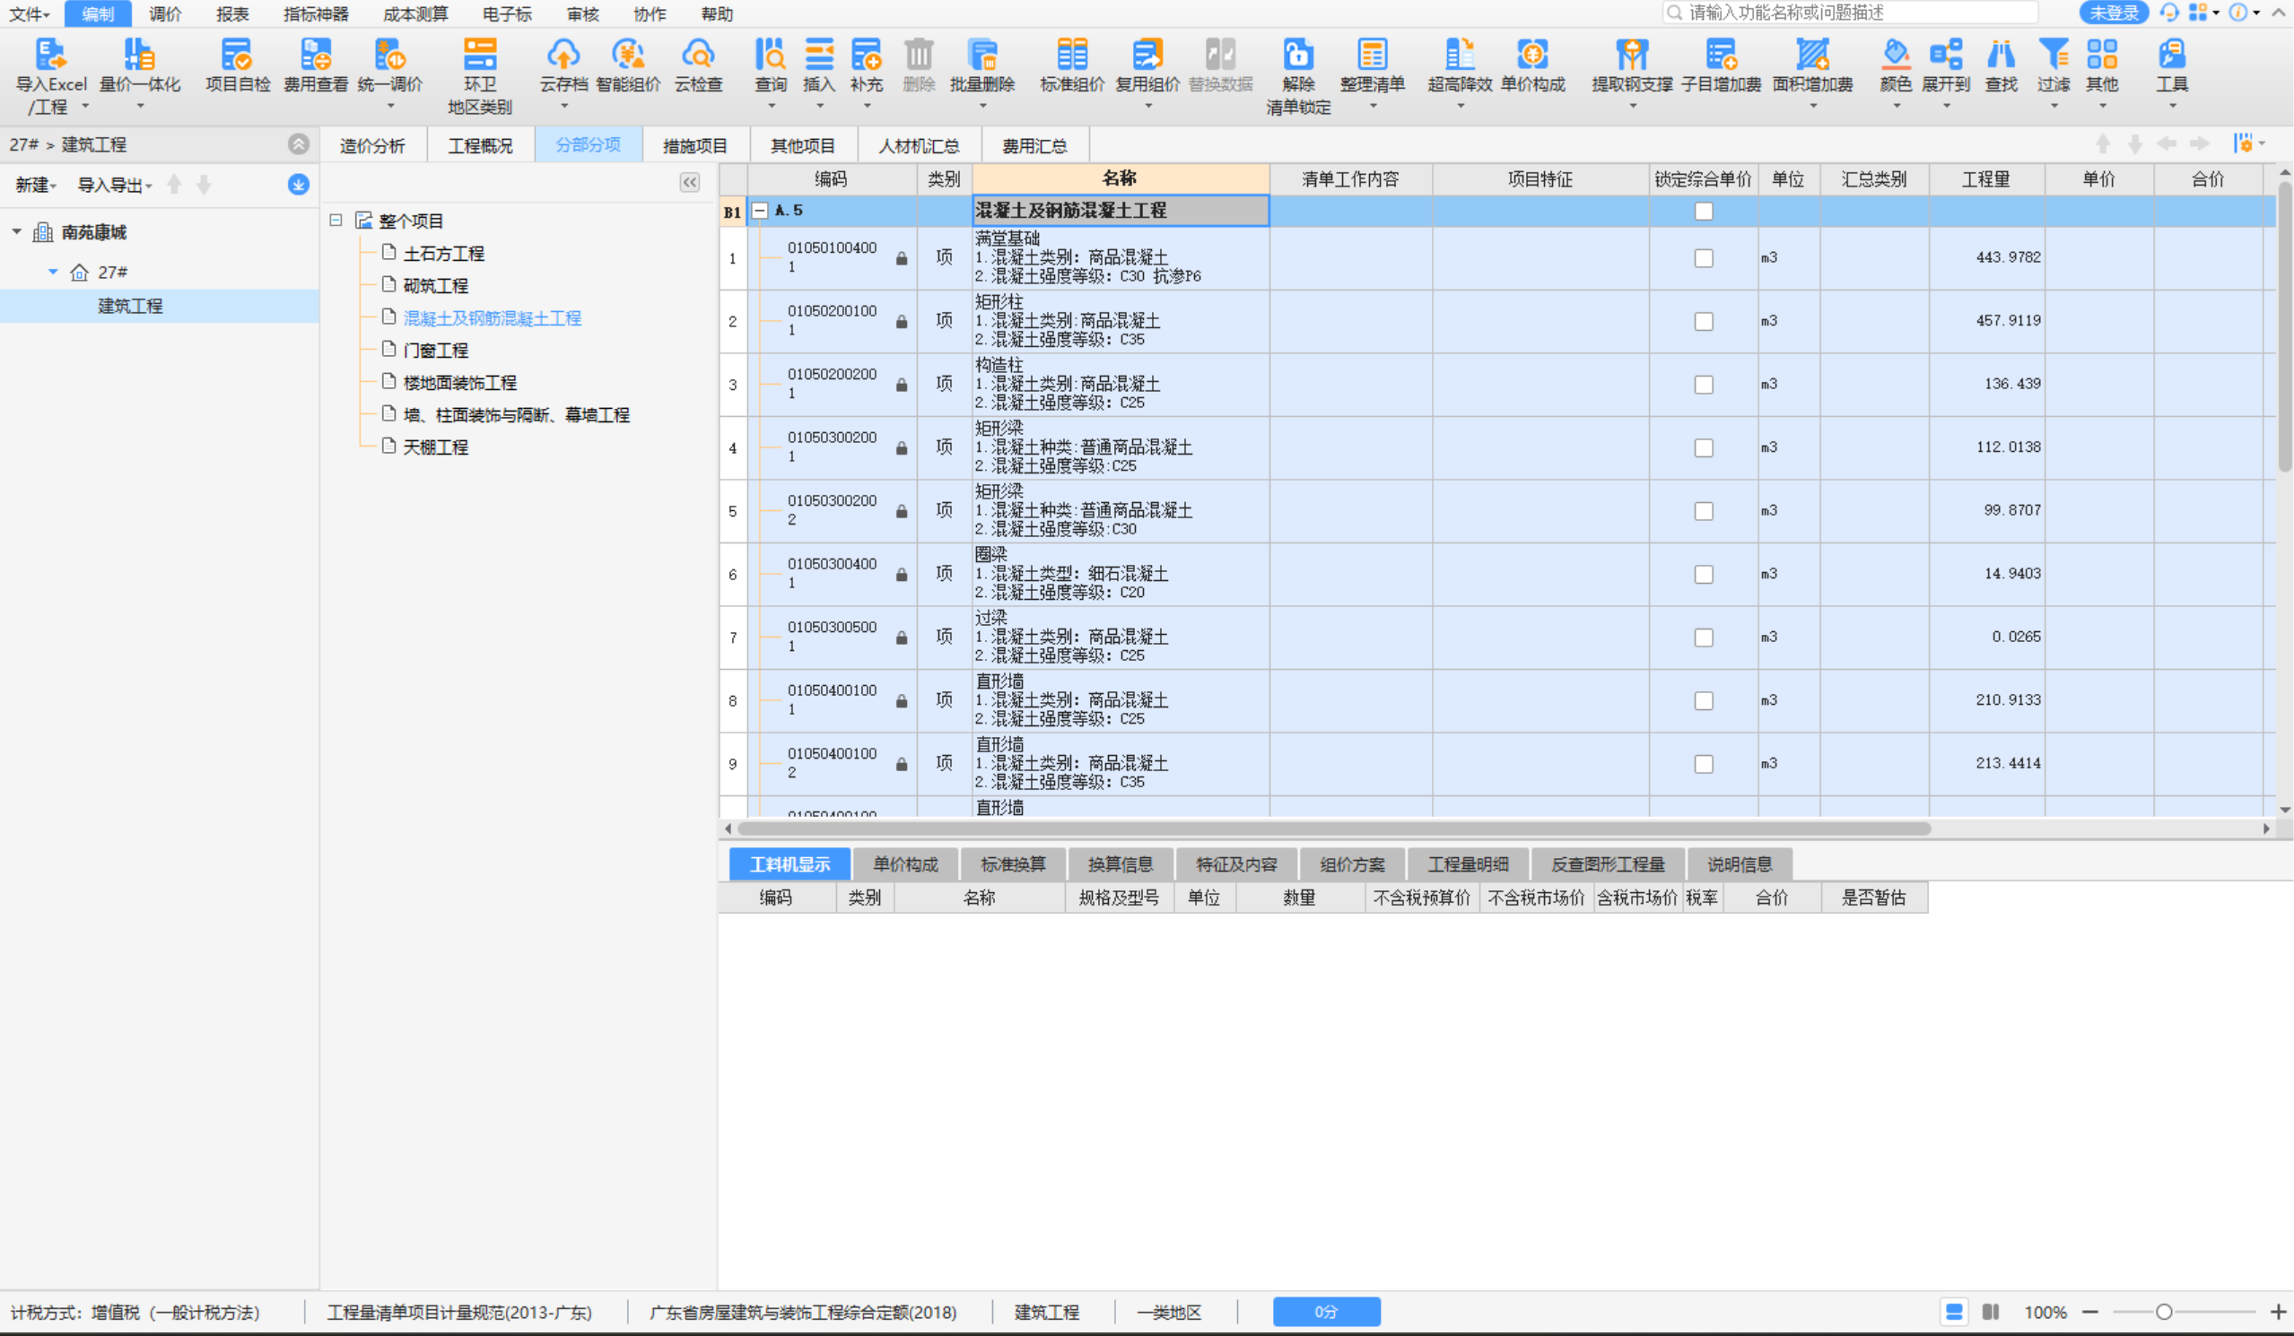Open the 颜色 color tool

tap(1897, 73)
